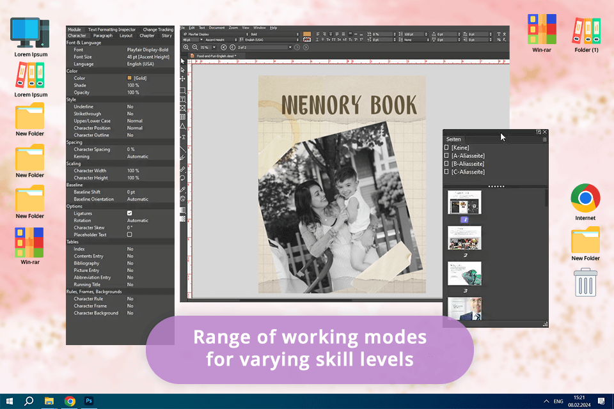Go to first page navigation button
This screenshot has width=614, height=409.
pyautogui.click(x=224, y=47)
